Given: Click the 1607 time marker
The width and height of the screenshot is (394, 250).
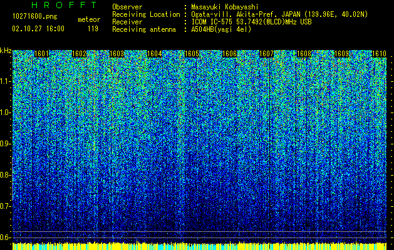Looking at the screenshot, I should click(x=266, y=54).
